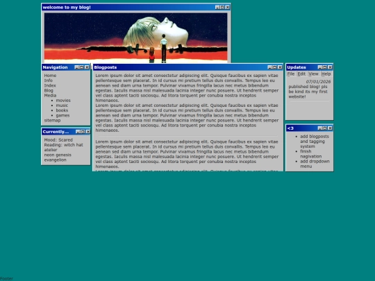Screen dimensions: 375x281
Task: Open the View menu in Updates window
Action: [313, 74]
